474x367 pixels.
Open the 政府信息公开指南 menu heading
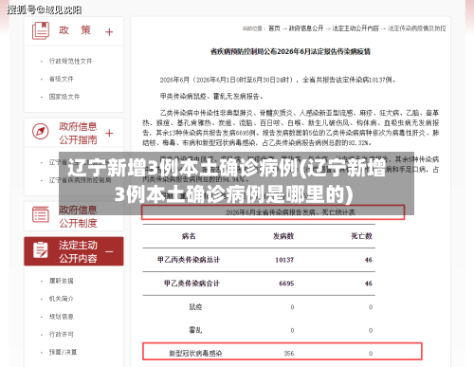pyautogui.click(x=78, y=133)
